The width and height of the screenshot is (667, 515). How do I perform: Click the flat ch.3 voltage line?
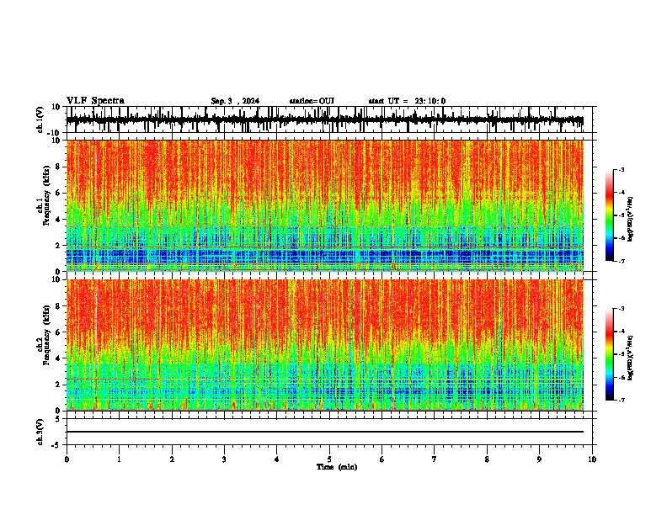325,432
